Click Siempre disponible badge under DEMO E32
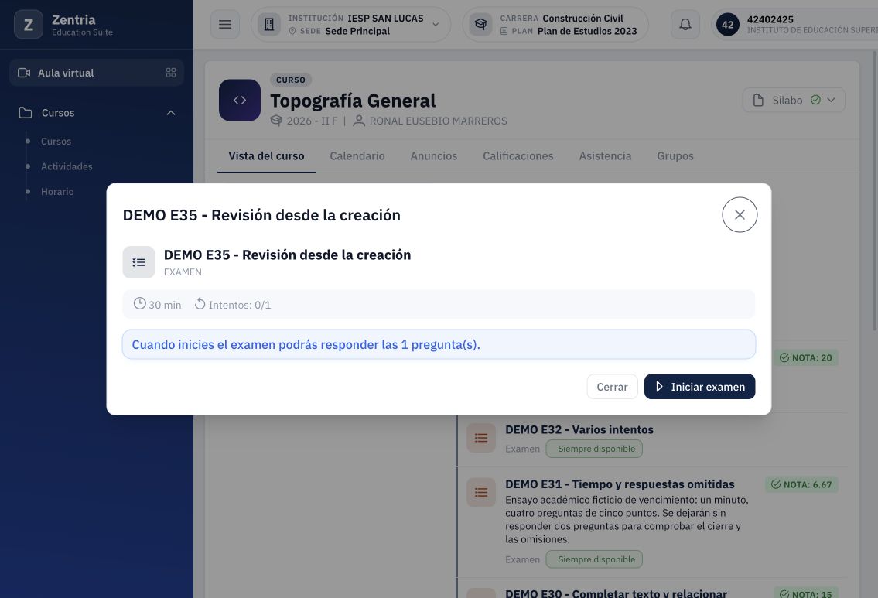Image resolution: width=878 pixels, height=598 pixels. tap(594, 449)
